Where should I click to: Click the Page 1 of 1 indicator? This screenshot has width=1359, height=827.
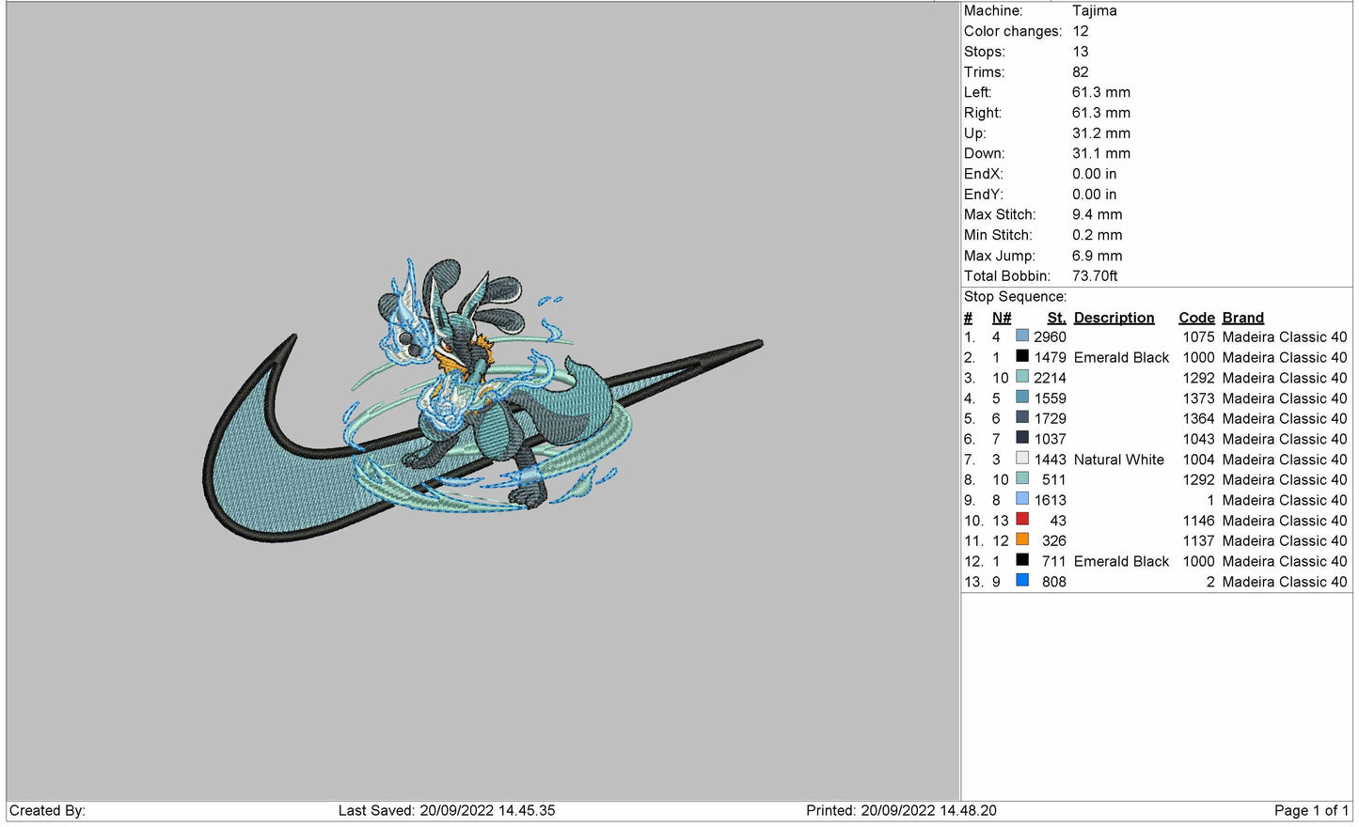pos(1310,810)
